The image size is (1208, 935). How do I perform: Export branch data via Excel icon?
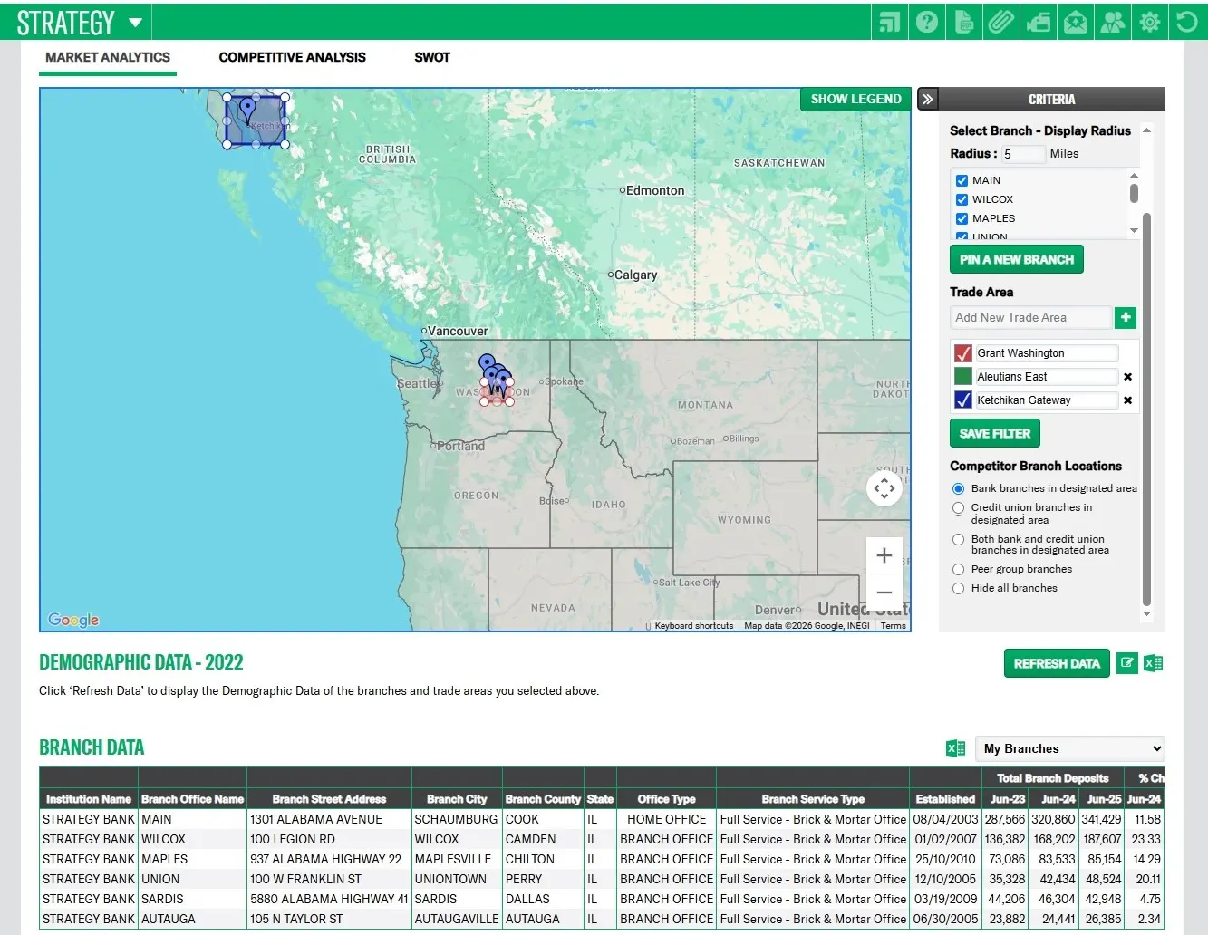point(955,748)
